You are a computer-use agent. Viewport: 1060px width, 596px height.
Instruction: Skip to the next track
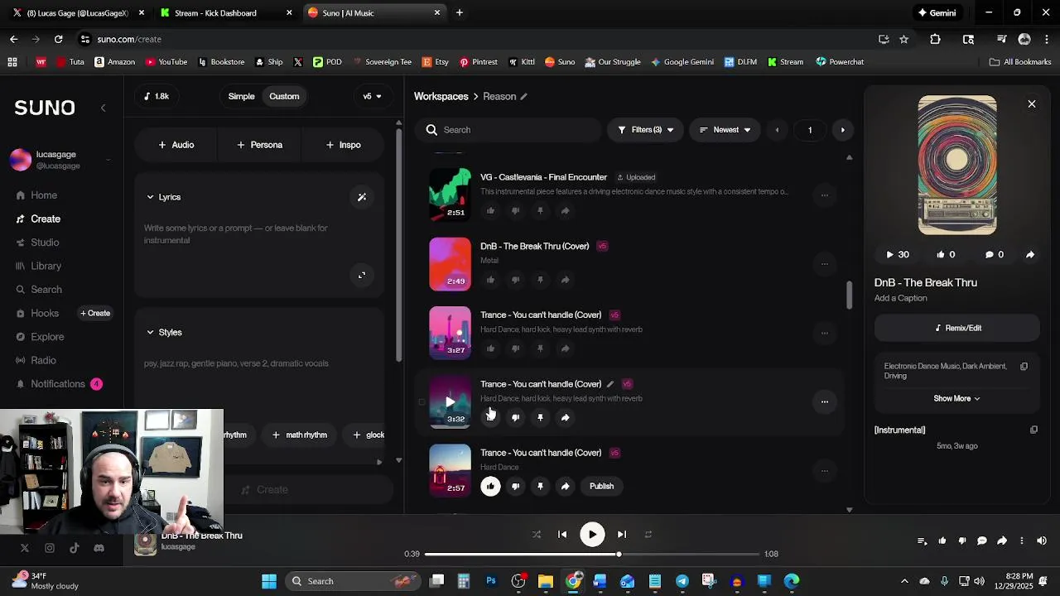622,535
